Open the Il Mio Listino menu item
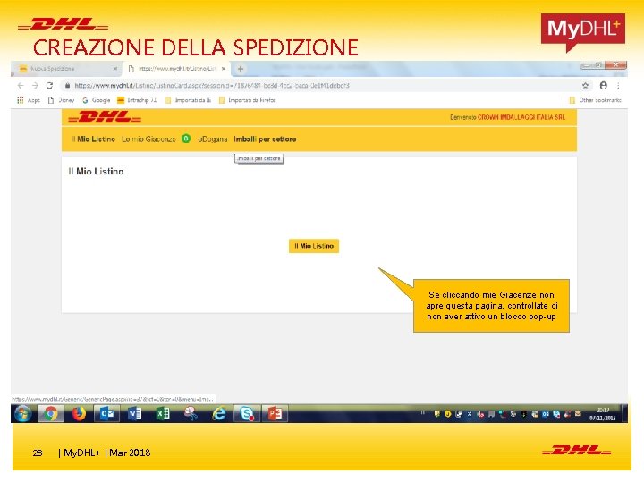644x483 pixels. tap(93, 140)
